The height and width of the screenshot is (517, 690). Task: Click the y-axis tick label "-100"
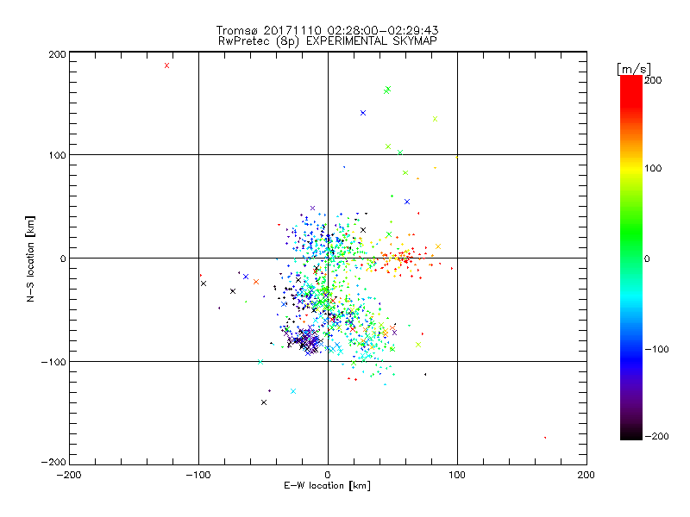click(x=53, y=362)
